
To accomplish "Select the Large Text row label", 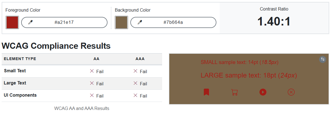I will point(15,83).
